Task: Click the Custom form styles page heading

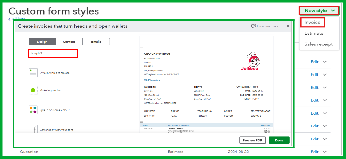Action: [54, 11]
